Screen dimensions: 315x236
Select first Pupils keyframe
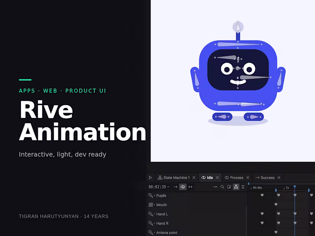262,195
